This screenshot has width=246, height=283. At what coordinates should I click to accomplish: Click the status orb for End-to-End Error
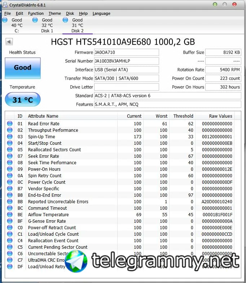pyautogui.click(x=10, y=195)
